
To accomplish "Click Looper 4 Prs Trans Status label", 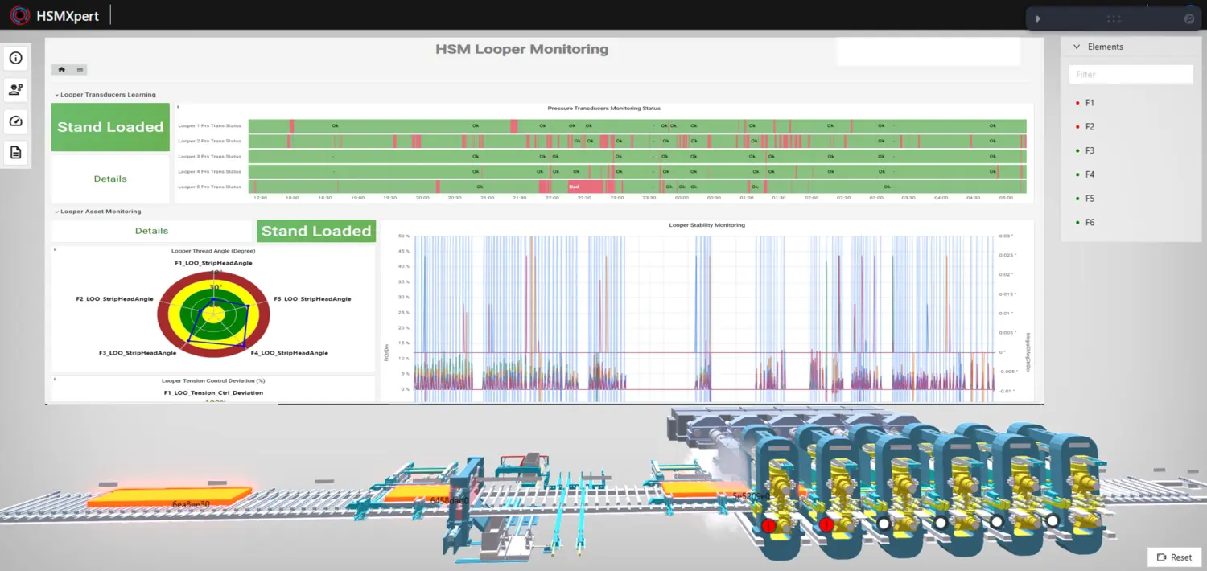I will tap(209, 171).
